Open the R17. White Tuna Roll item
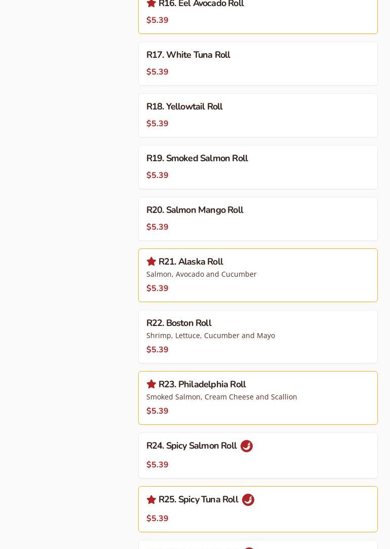The width and height of the screenshot is (390, 549). tap(188, 55)
